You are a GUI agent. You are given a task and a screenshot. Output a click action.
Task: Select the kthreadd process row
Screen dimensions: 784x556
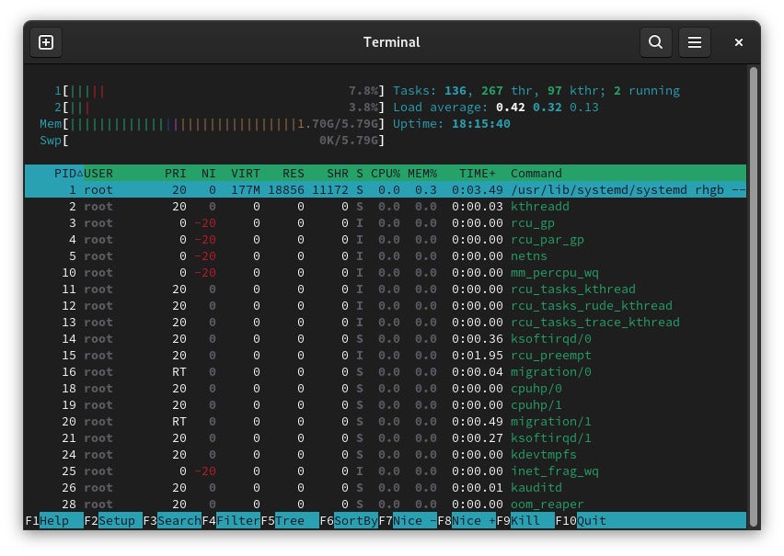pos(386,206)
